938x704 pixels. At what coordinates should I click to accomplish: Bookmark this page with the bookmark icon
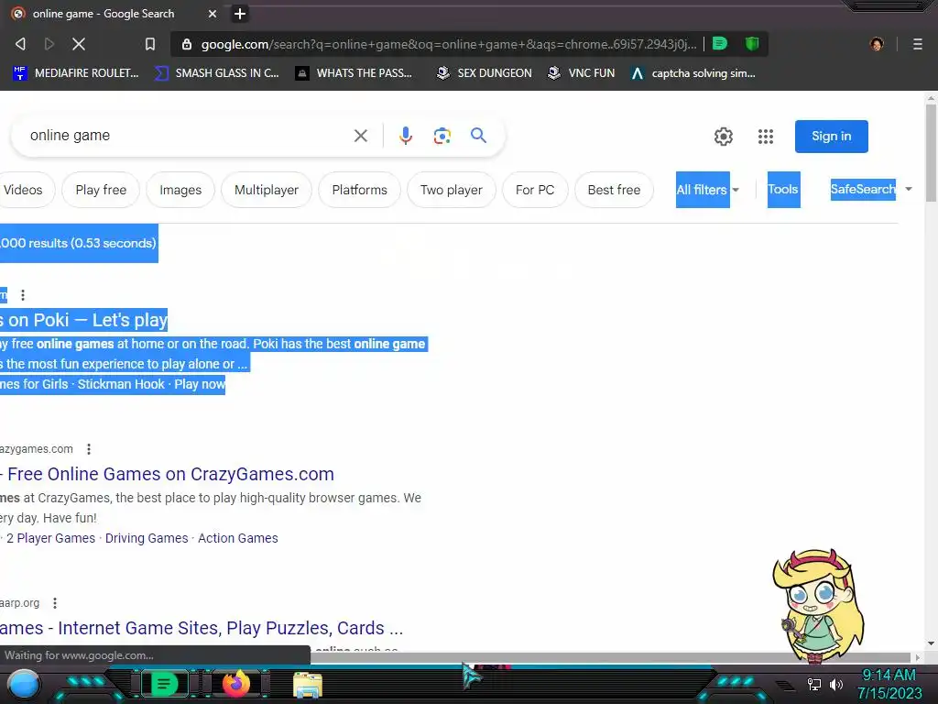150,44
